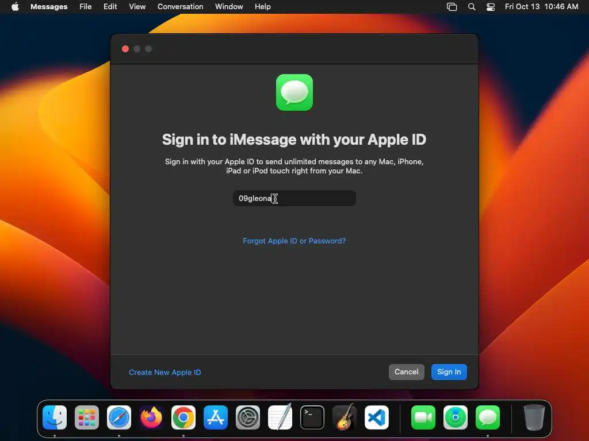The image size is (589, 441).
Task: Open Create New Apple ID link
Action: pos(165,372)
